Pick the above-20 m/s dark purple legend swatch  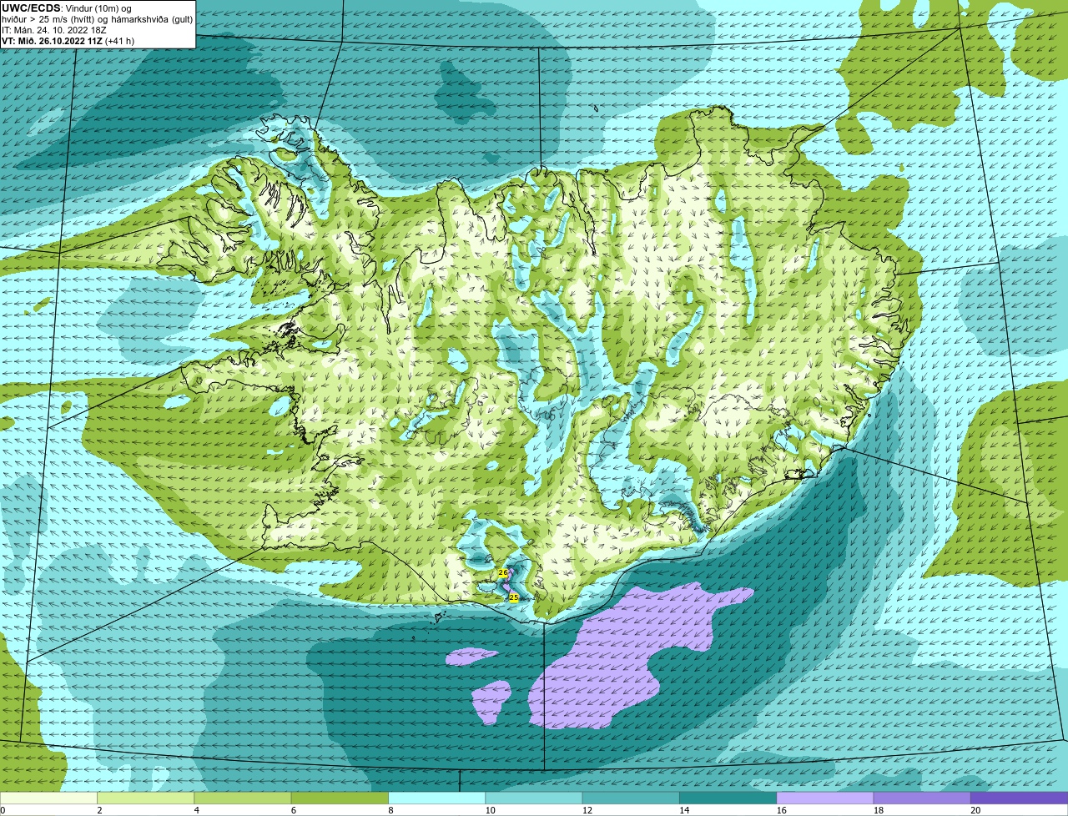1020,798
